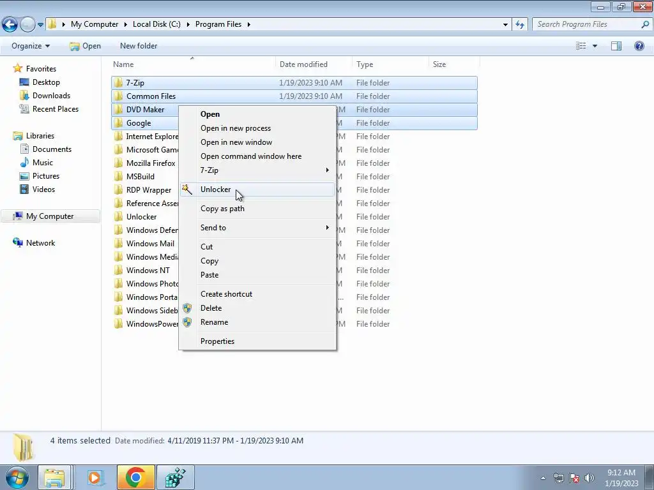Open Windows Media Player from taskbar
This screenshot has width=654, height=490.
95,477
